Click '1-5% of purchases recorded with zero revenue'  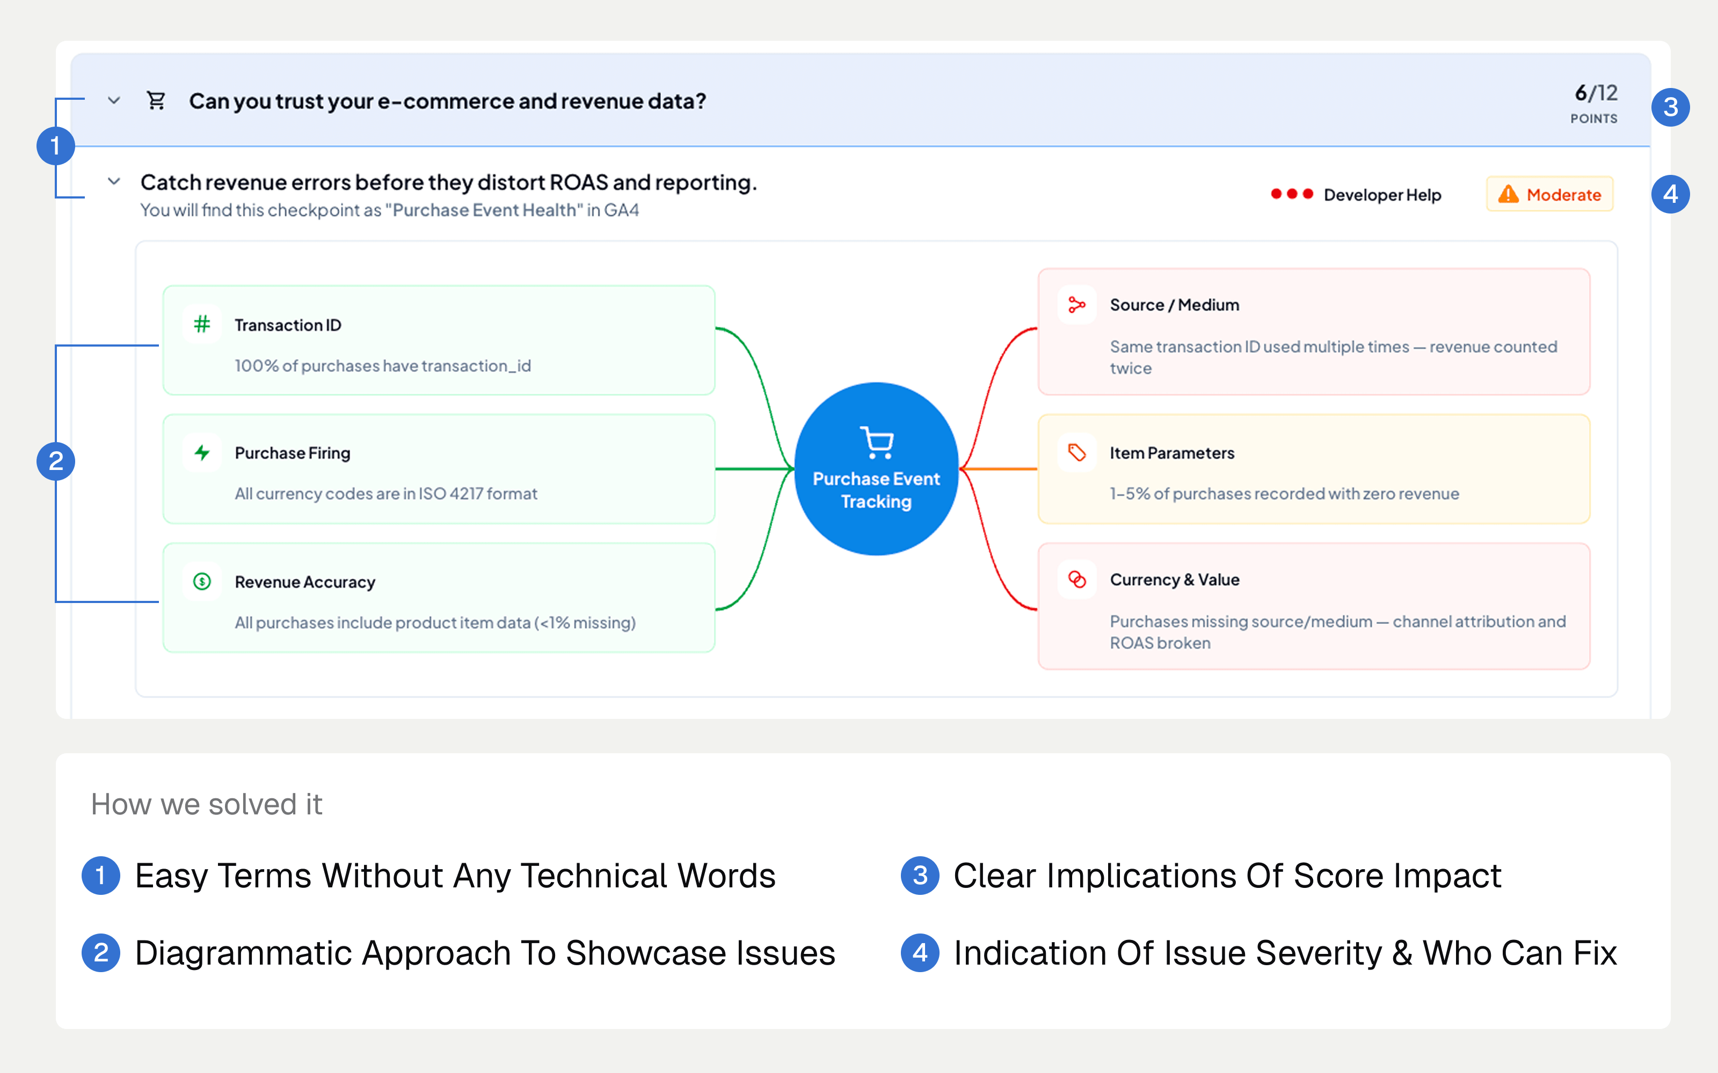pyautogui.click(x=1284, y=493)
